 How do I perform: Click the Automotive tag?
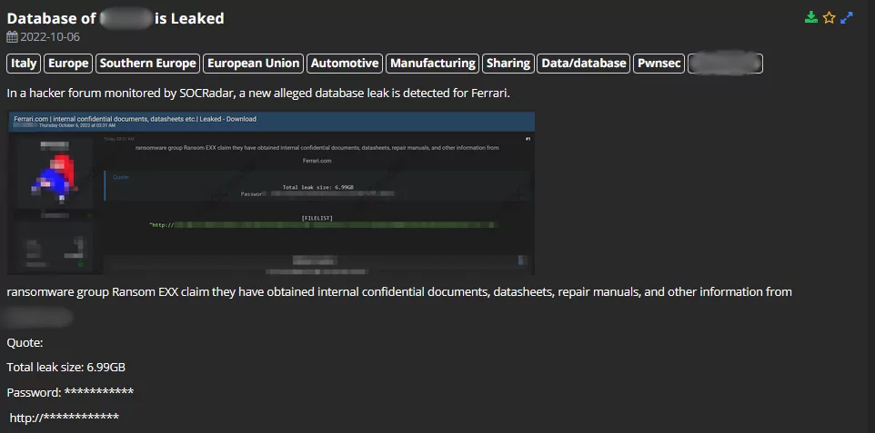click(345, 64)
